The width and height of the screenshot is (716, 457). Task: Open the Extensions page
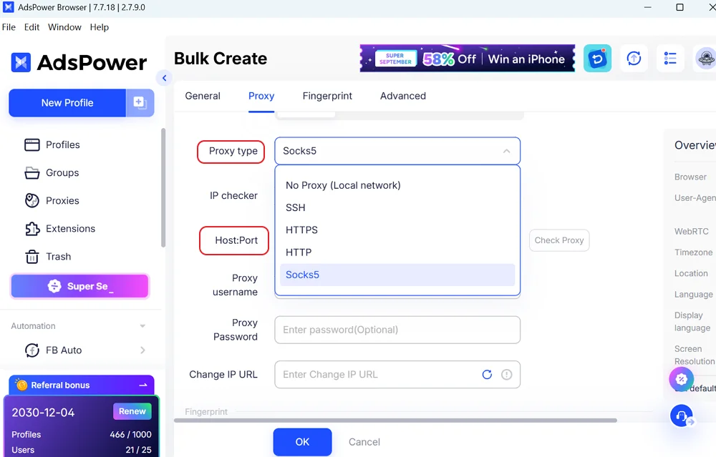pos(60,229)
